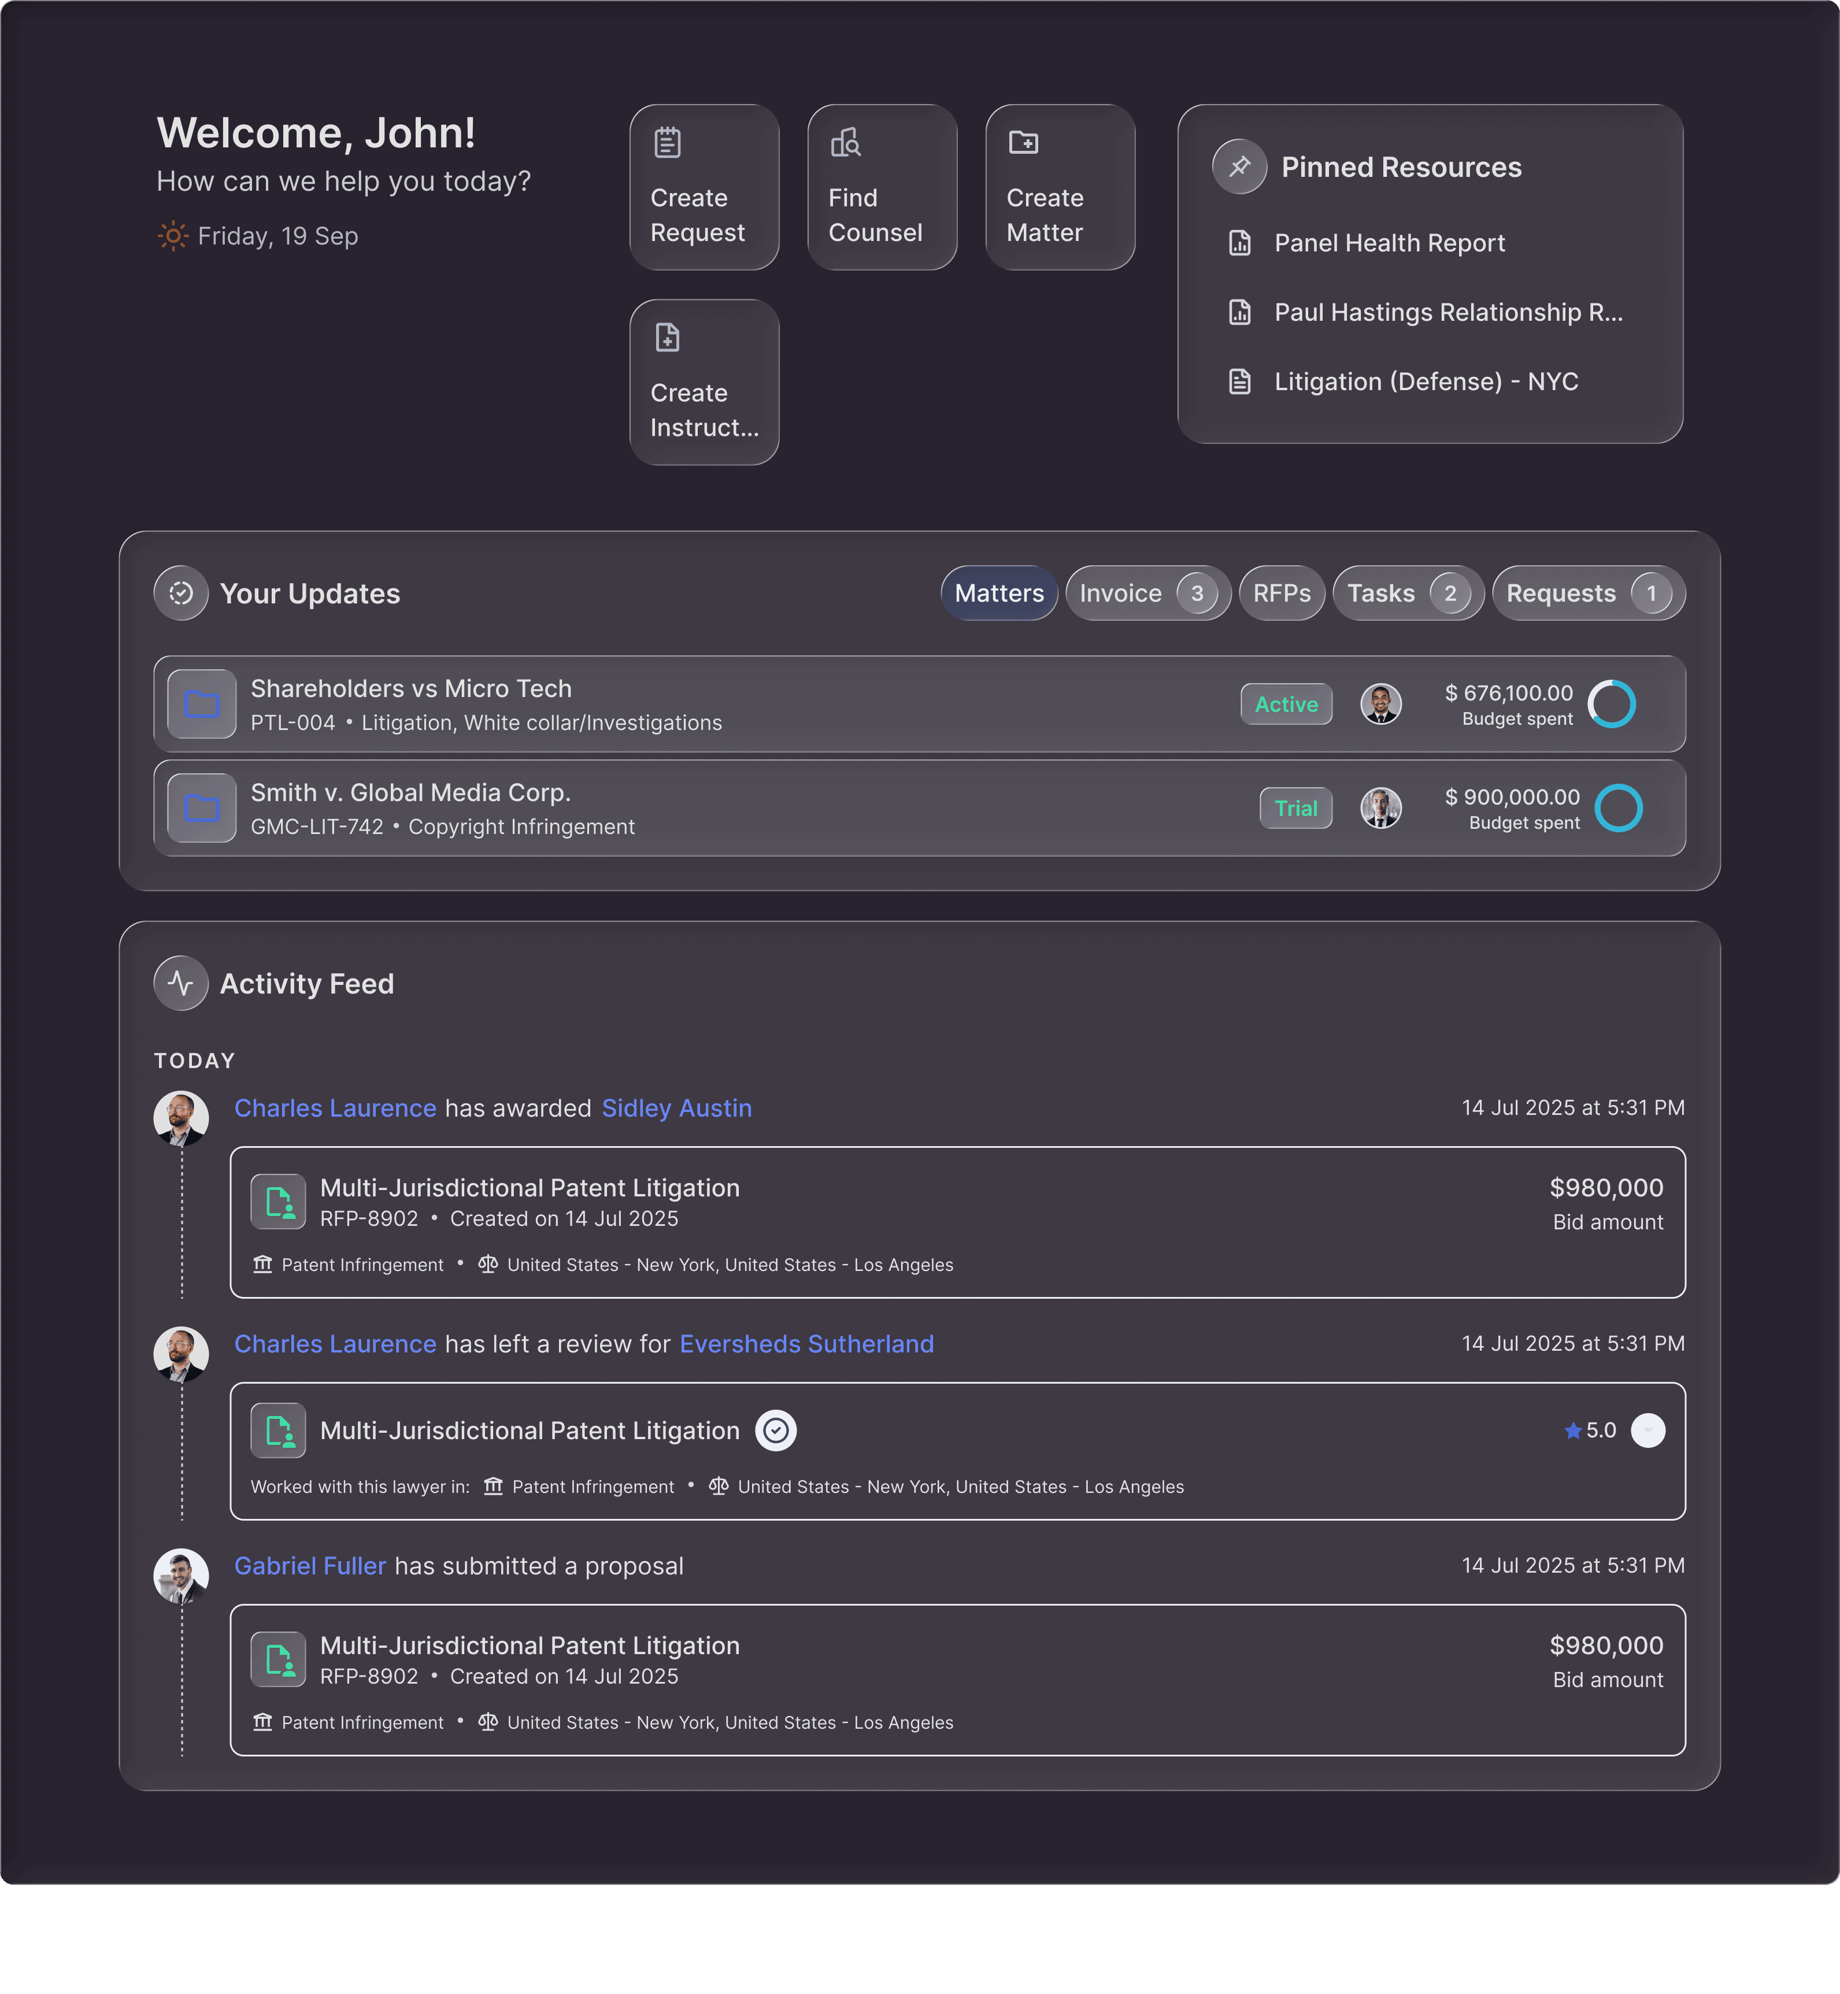The image size is (1840, 1994).
Task: Expand the review dropdown next to 5.0 rating
Action: coord(1647,1430)
